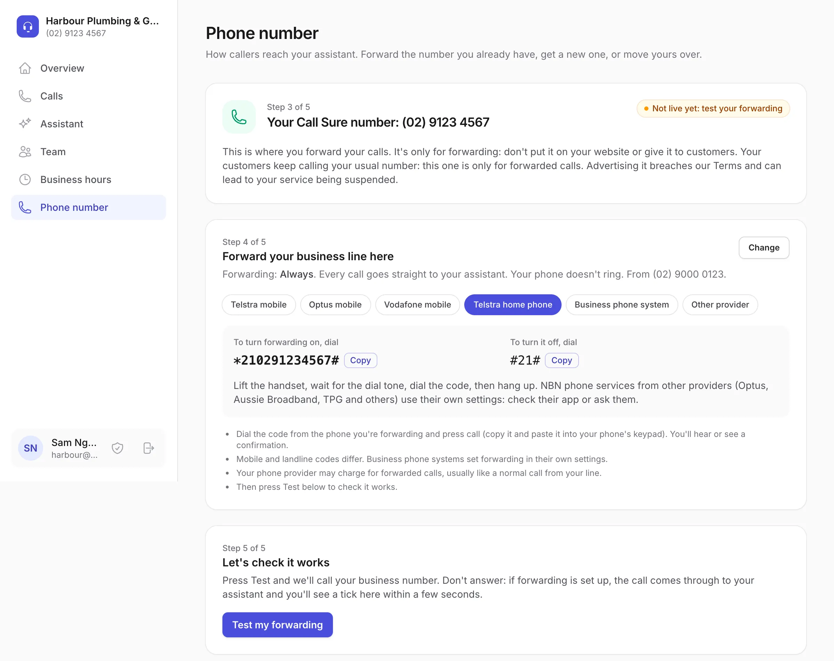Viewport: 834px width, 661px height.
Task: Click the Step 4 of 5 label
Action: [x=244, y=242]
